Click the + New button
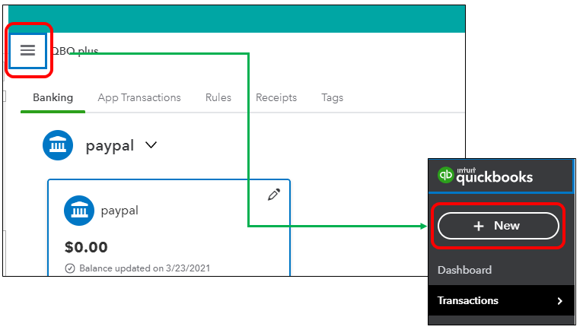Screen dimensions: 583x333 (499, 226)
